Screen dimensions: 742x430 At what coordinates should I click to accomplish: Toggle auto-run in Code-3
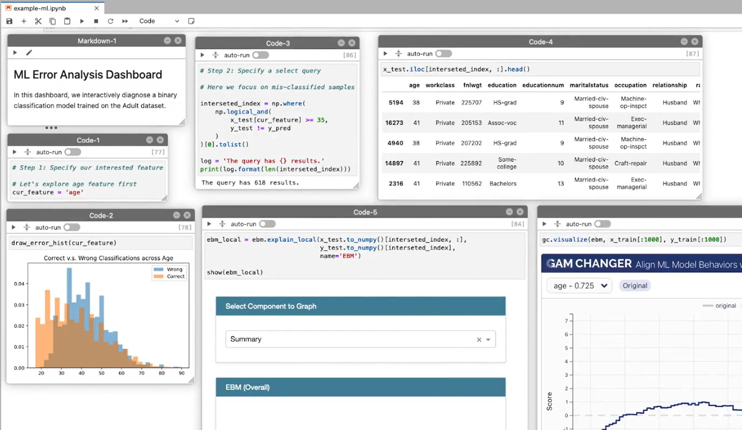coord(260,55)
